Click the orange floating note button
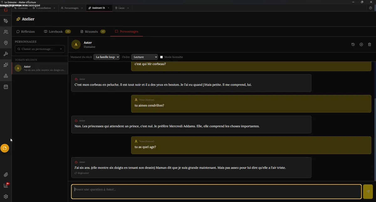This screenshot has height=202, width=376. (x=5, y=148)
